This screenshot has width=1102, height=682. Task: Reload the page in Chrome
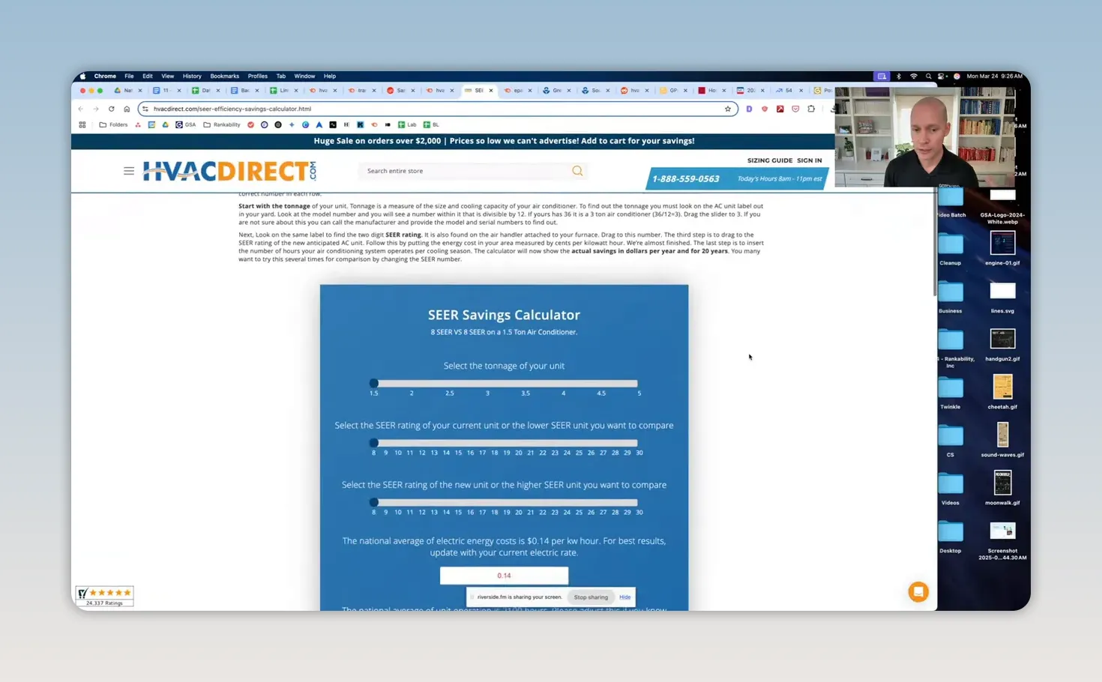pyautogui.click(x=111, y=109)
